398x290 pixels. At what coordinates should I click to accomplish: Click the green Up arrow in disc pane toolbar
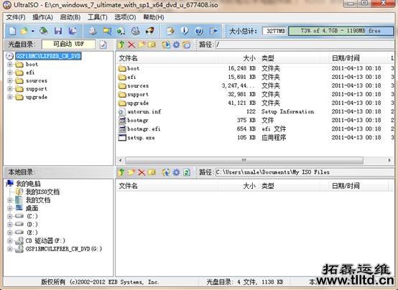click(121, 45)
